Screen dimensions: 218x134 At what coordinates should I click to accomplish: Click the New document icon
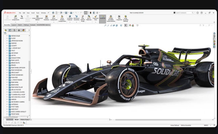tap(57, 13)
